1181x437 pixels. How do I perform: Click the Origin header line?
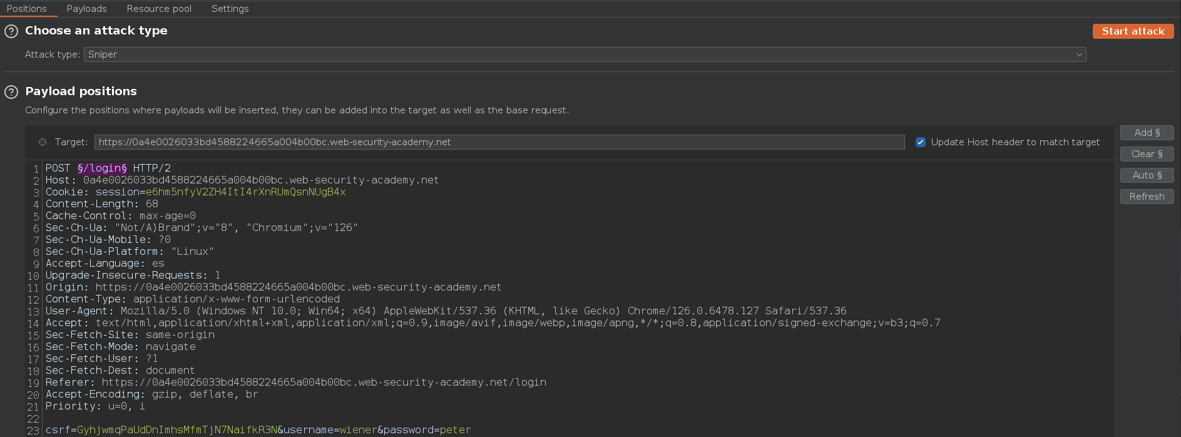(x=274, y=287)
